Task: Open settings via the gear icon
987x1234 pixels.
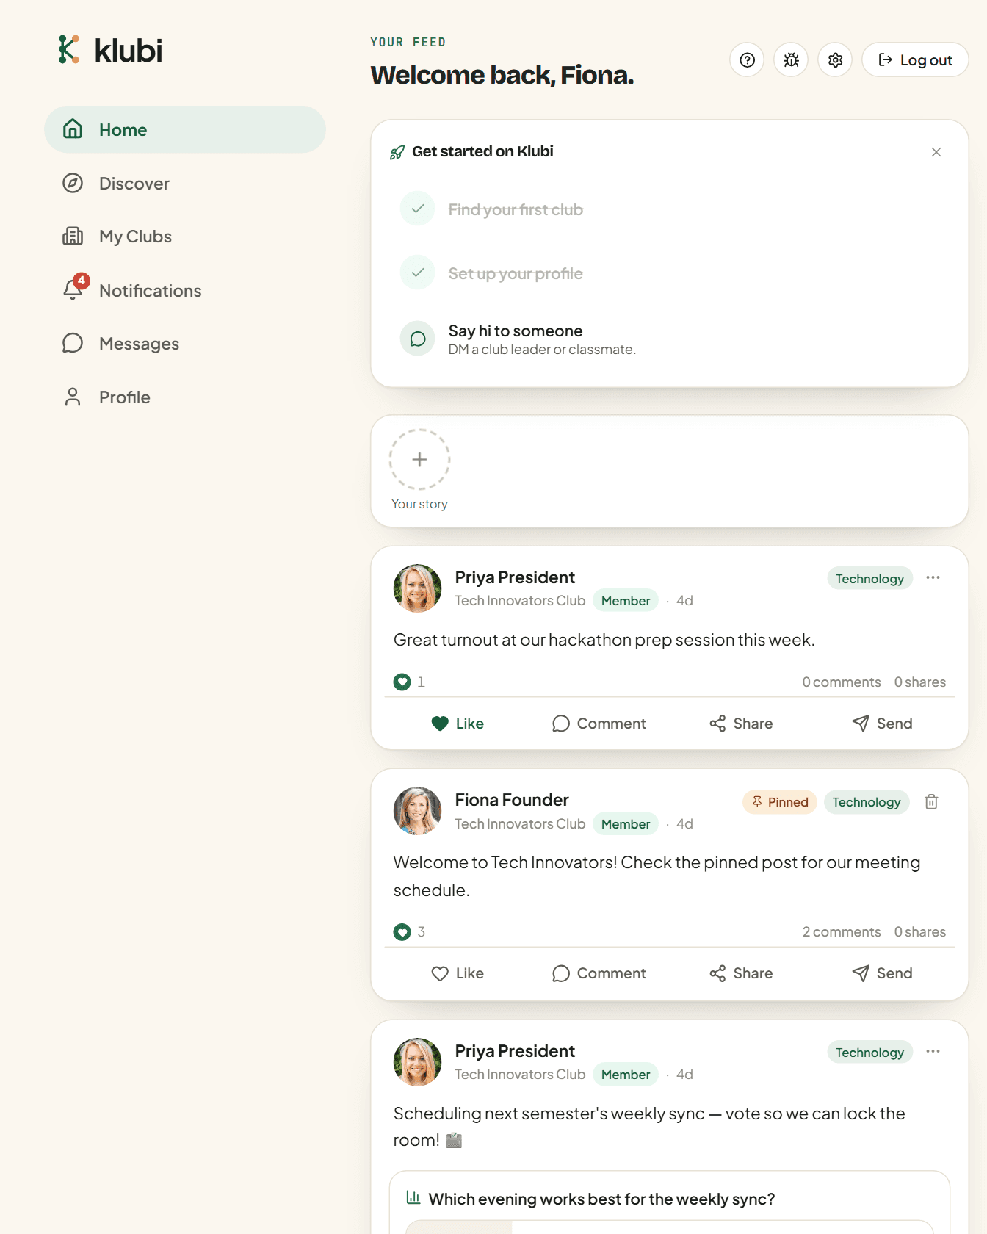Action: coord(835,60)
